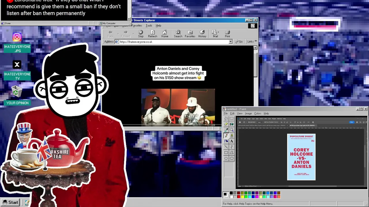Click the Mail toolbar icon
The image size is (369, 207).
tap(215, 34)
